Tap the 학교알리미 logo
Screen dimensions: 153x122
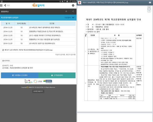[x=38, y=5]
